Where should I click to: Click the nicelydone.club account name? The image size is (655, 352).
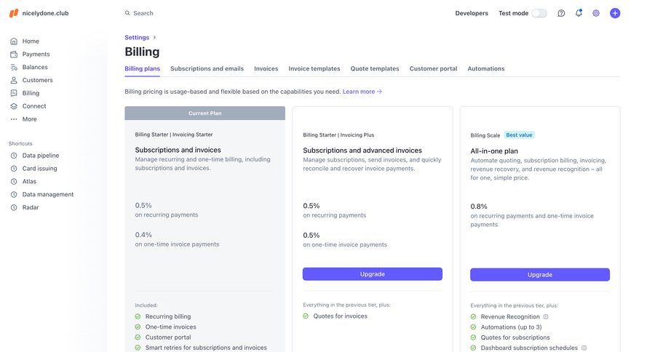(x=45, y=13)
